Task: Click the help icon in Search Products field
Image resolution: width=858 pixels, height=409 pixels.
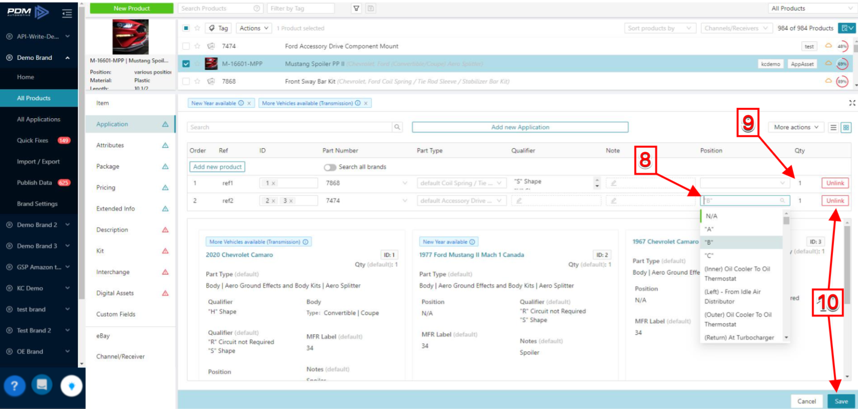Action: pos(257,8)
